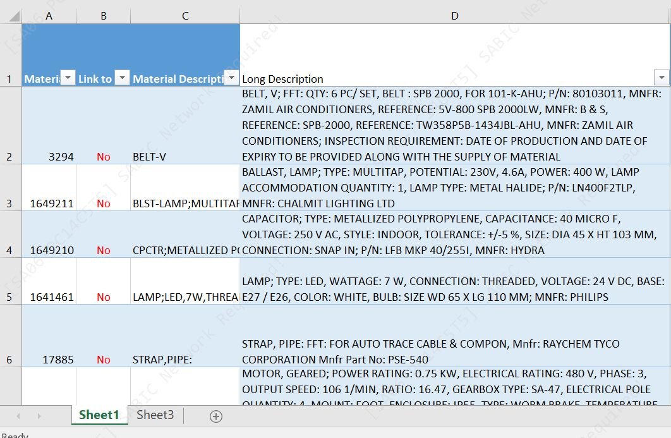Click cell with material number 1649210

coord(49,234)
